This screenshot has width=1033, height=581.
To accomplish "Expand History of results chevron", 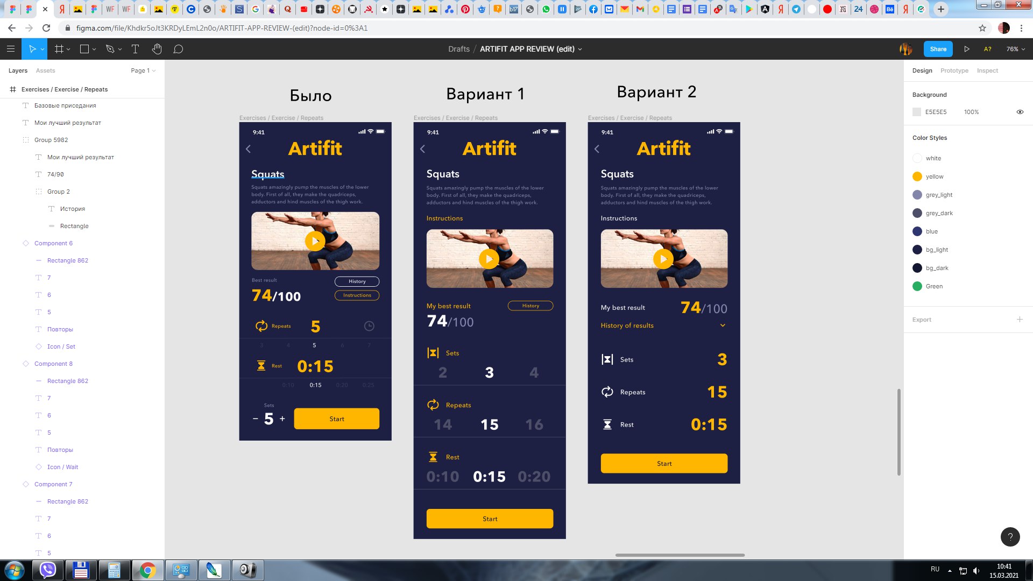I will pyautogui.click(x=723, y=325).
